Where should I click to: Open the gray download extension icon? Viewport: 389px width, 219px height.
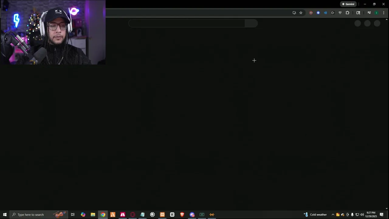(340, 13)
